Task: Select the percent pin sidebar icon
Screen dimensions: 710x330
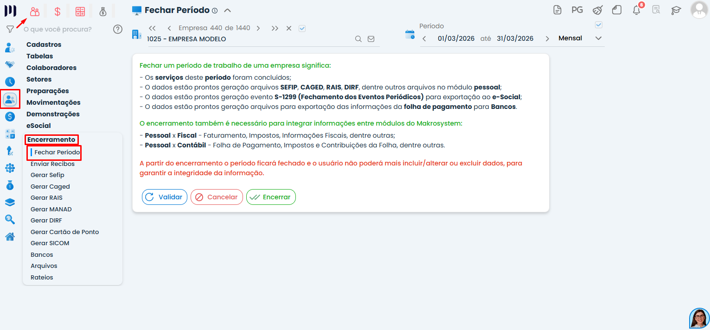Action: coord(10,151)
